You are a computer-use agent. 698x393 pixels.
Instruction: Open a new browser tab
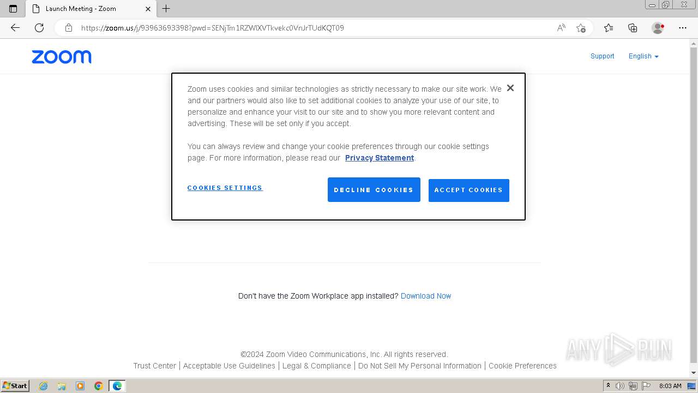click(x=166, y=8)
